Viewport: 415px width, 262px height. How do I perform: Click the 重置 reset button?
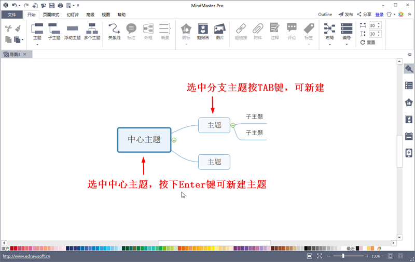tap(368, 42)
